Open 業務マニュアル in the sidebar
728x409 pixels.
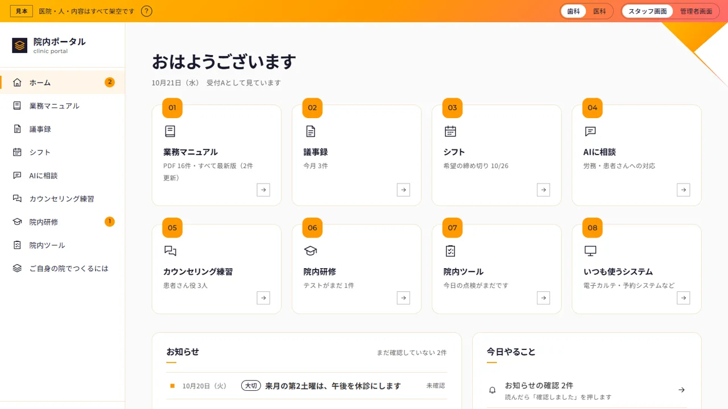(x=63, y=106)
